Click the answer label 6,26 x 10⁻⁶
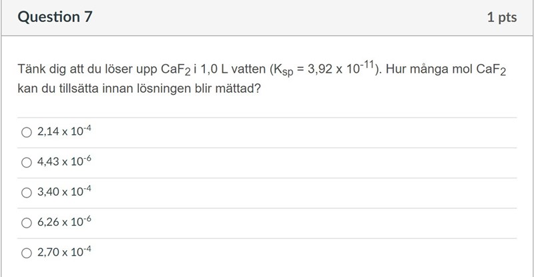Image resolution: width=534 pixels, height=277 pixels. [x=64, y=222]
